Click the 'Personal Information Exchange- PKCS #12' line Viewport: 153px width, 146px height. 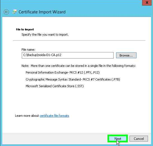[x=63, y=72]
